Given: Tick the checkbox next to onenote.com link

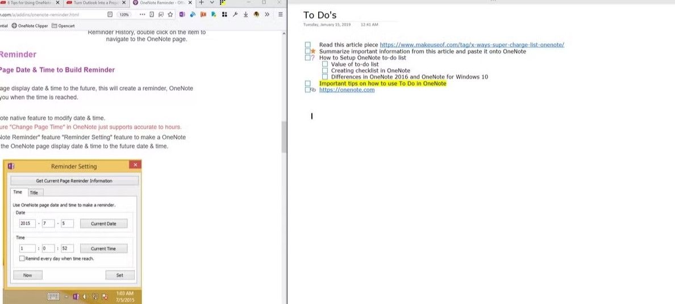Looking at the screenshot, I should tap(308, 90).
